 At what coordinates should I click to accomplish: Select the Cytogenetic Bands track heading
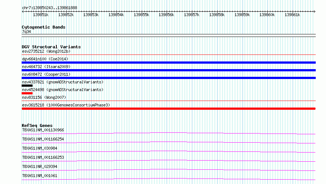(44, 27)
